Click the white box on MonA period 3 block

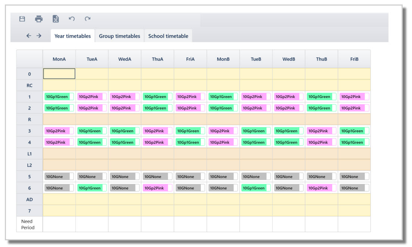coord(72,131)
